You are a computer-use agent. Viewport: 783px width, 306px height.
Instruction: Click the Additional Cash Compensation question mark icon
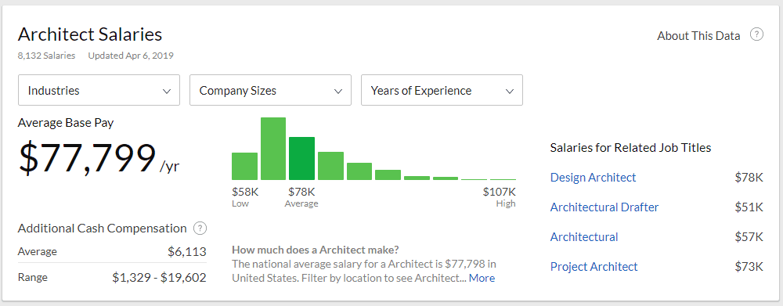click(200, 228)
